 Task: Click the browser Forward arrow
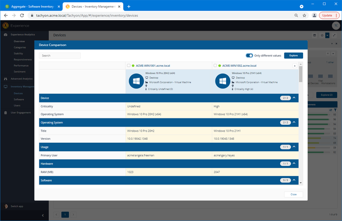14,15
